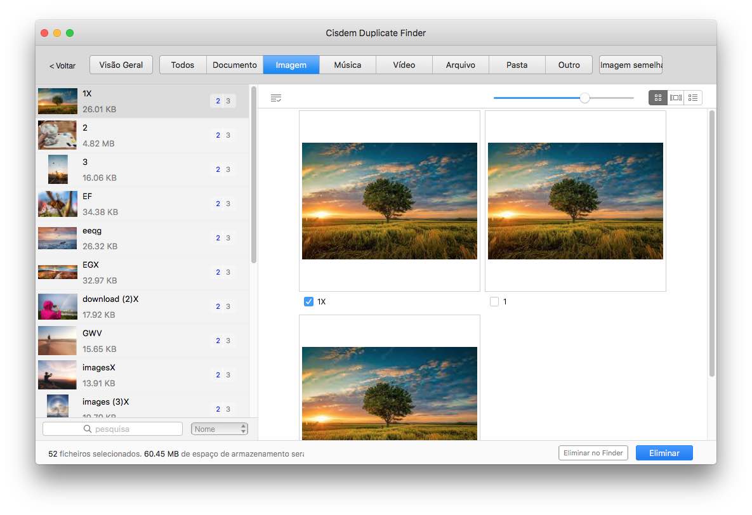This screenshot has width=752, height=515.
Task: Open the Nome sort dropdown
Action: 219,429
